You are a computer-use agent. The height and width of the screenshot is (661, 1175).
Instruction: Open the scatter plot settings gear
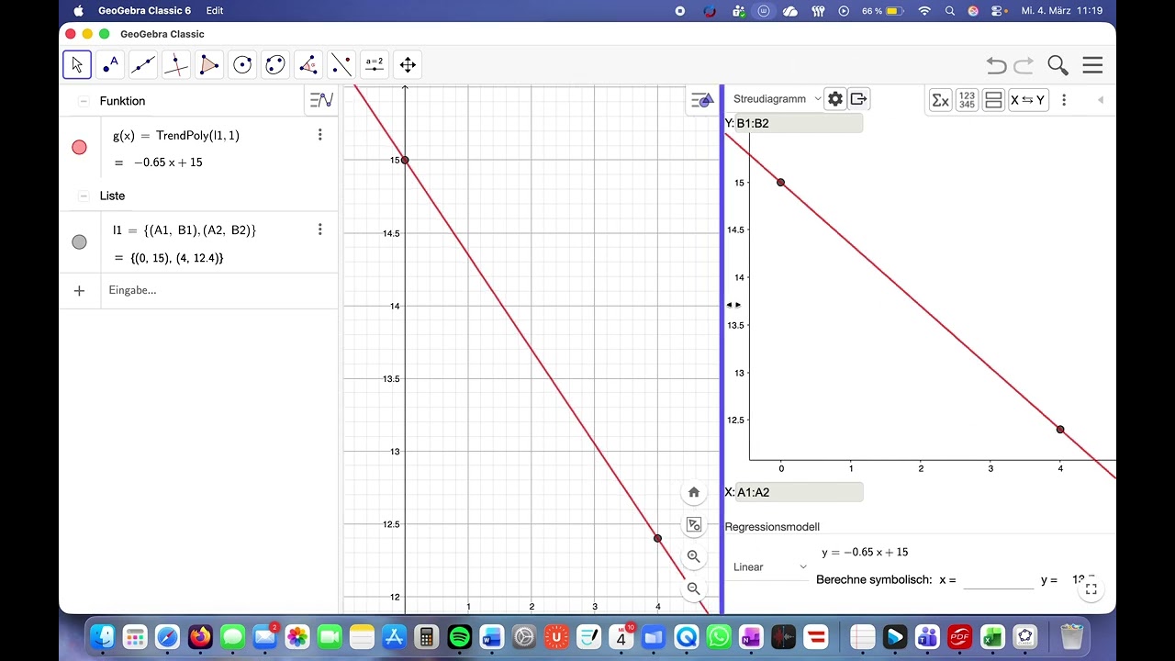pos(834,99)
